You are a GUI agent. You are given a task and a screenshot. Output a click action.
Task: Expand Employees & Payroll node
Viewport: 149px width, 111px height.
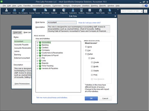[x=37, y=56]
